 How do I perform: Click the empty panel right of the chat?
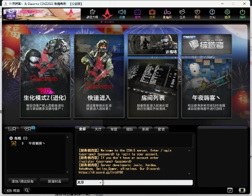[222, 156]
